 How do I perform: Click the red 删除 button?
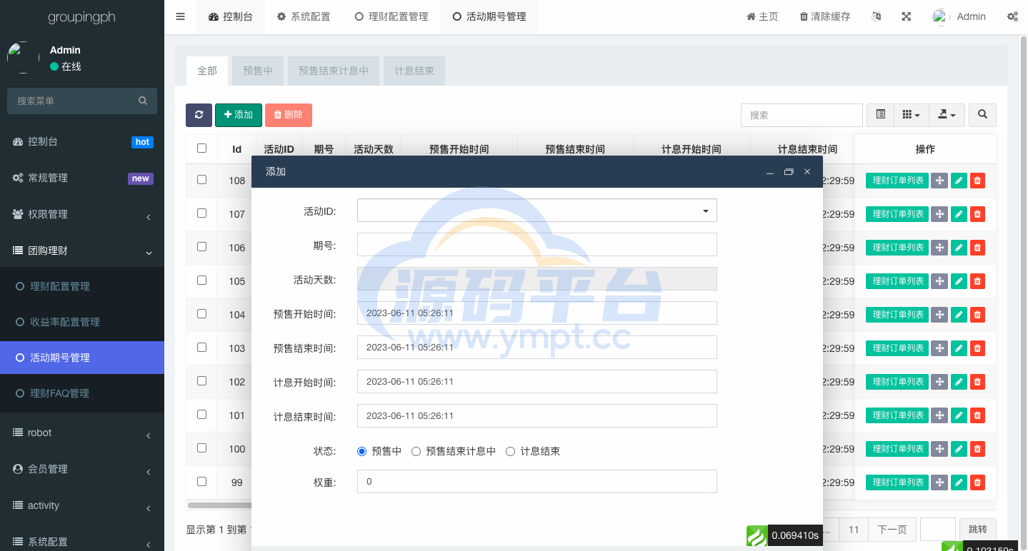tap(289, 115)
